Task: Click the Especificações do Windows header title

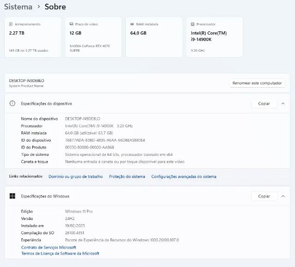Action: pyautogui.click(x=45, y=196)
